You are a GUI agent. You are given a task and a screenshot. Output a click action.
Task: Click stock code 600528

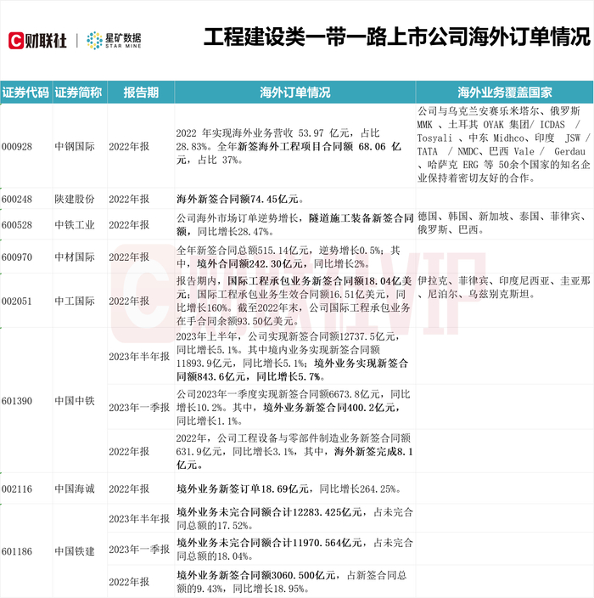tap(17, 225)
